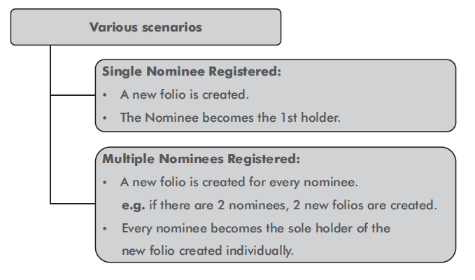Click bullet before created for every nominee line
Screen dimensions: 475x280
click(105, 183)
